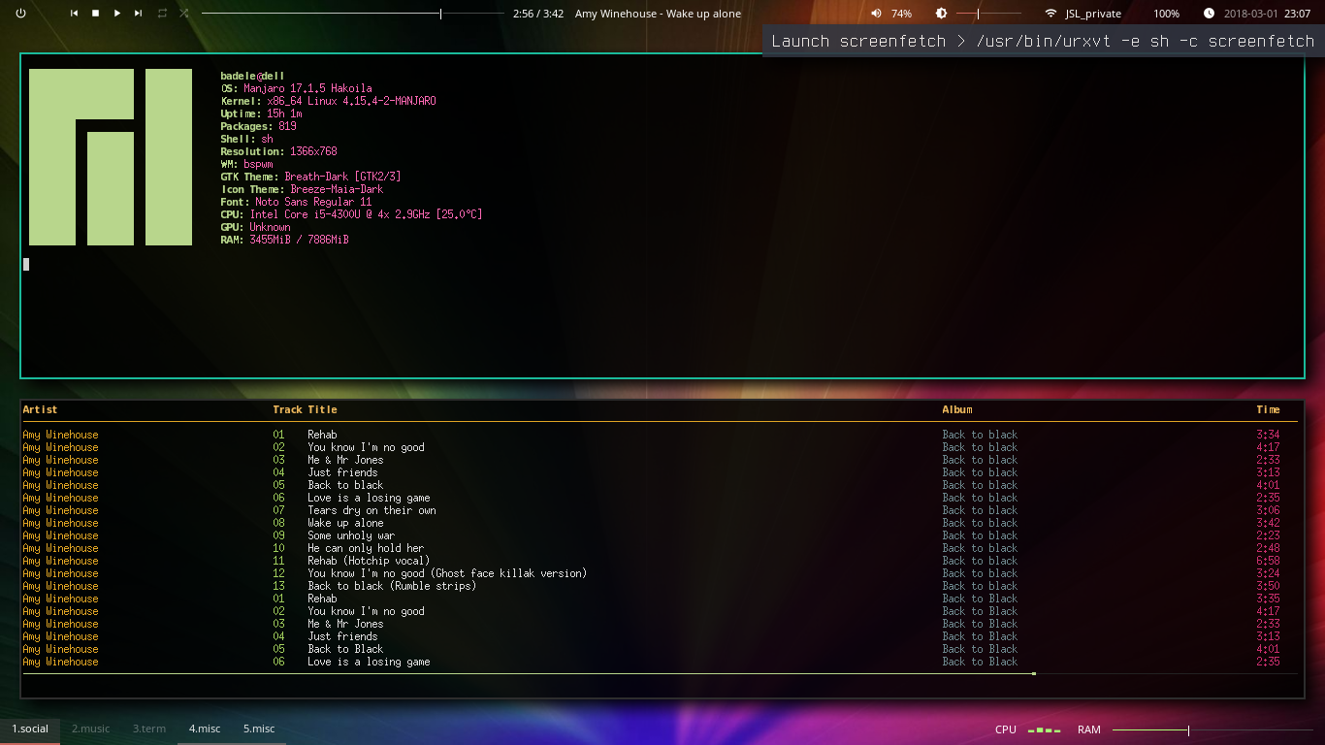1325x745 pixels.
Task: Sort by the Track column header
Action: 287,409
